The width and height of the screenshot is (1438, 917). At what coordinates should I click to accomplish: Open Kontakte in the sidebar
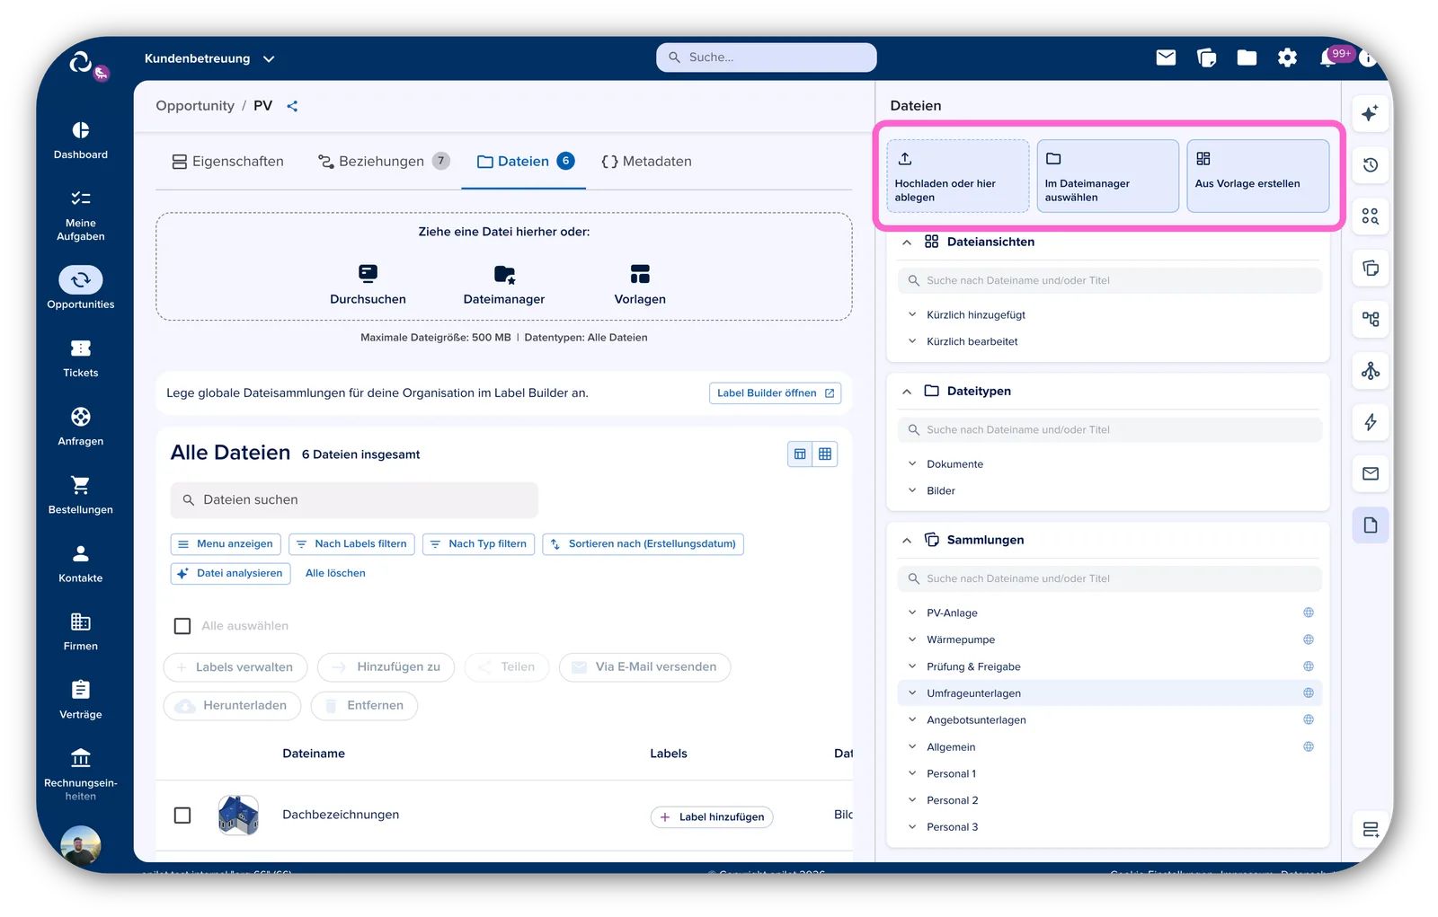click(x=81, y=563)
